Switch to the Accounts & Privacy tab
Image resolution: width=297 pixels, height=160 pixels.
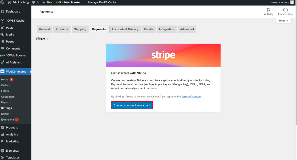[x=125, y=29]
